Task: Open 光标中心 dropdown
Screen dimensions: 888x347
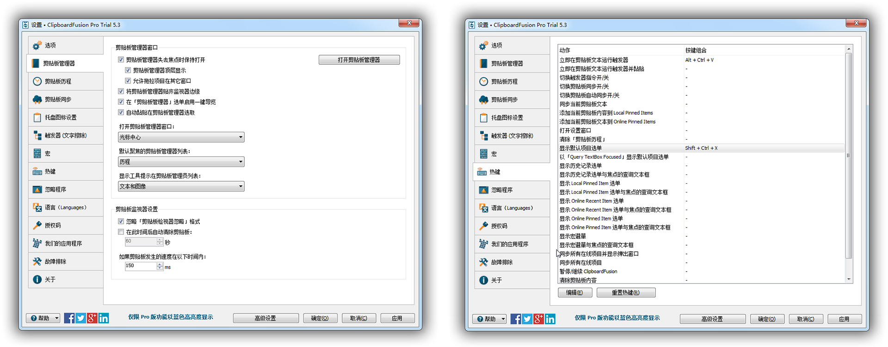Action: (181, 137)
